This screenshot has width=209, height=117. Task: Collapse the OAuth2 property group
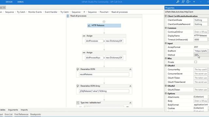(x=166, y=86)
